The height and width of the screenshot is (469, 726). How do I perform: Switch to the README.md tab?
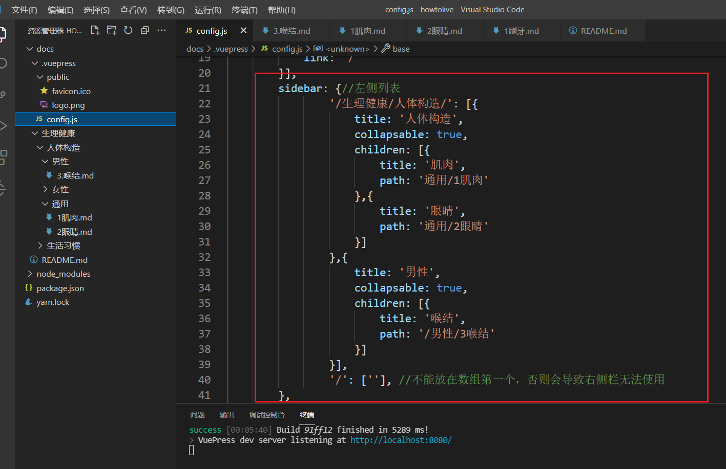(x=598, y=31)
